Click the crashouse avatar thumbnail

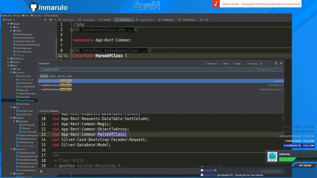point(272,157)
